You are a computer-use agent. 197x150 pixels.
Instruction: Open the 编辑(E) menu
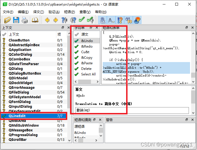23,12
